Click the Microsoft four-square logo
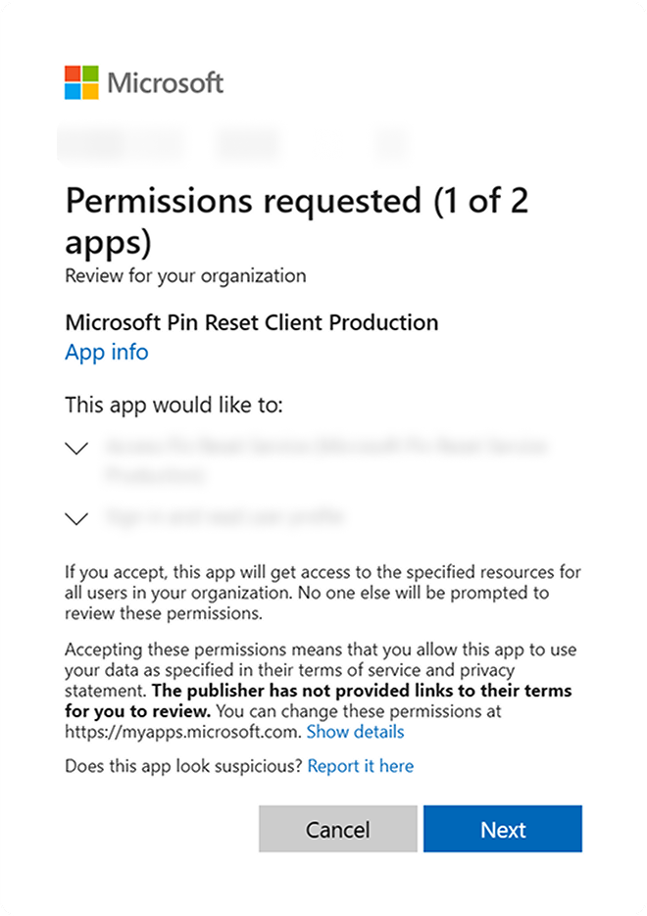Image resolution: width=647 pixels, height=916 pixels. point(81,83)
